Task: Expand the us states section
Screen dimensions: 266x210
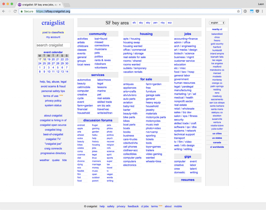Action: point(217,138)
